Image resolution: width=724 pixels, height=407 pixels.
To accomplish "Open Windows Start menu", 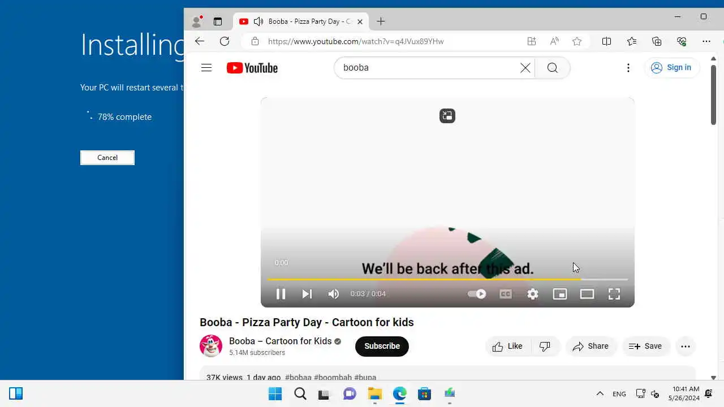I will point(275,393).
